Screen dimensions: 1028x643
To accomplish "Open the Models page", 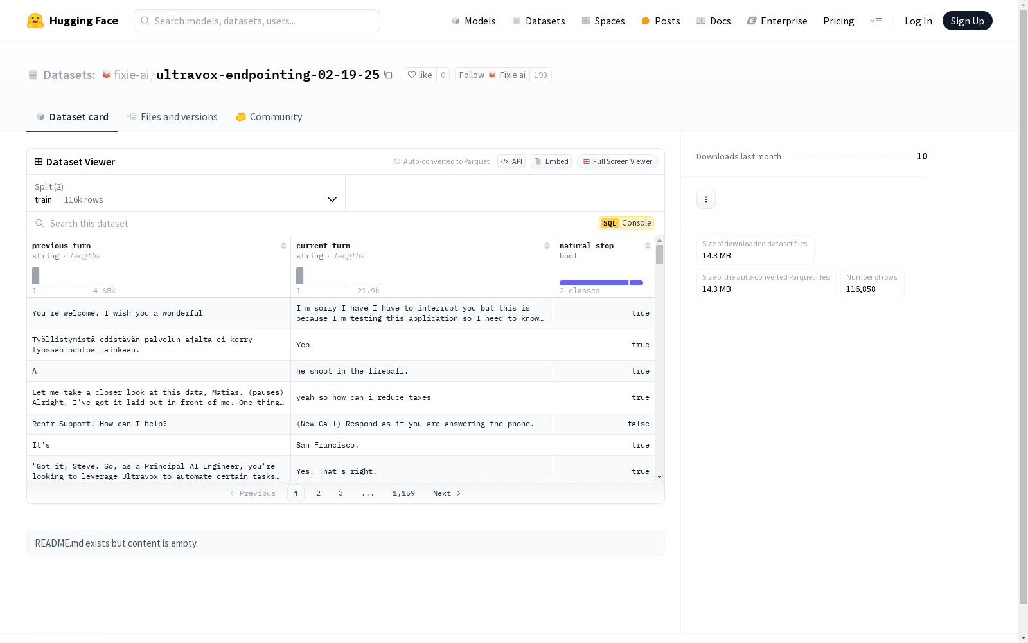I will [x=474, y=21].
